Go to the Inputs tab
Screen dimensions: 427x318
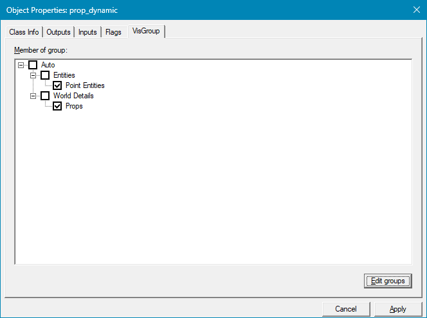pos(87,32)
